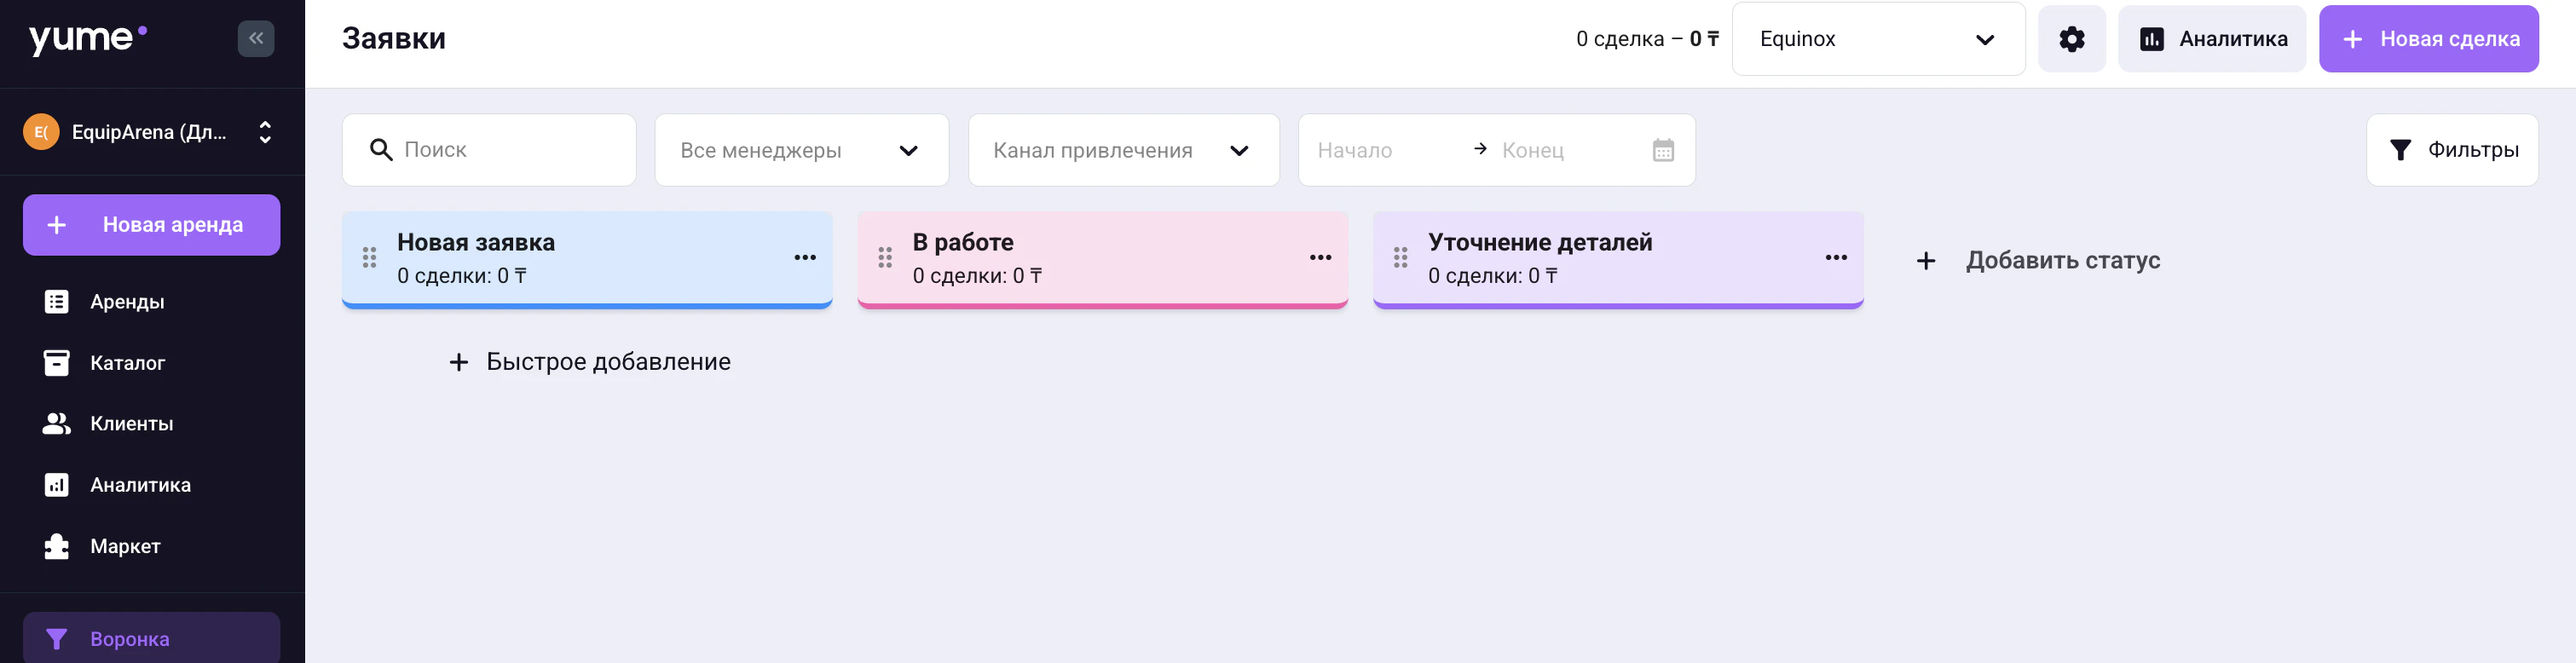2576x663 pixels.
Task: Select Воронка in the sidebar
Action: (x=129, y=638)
